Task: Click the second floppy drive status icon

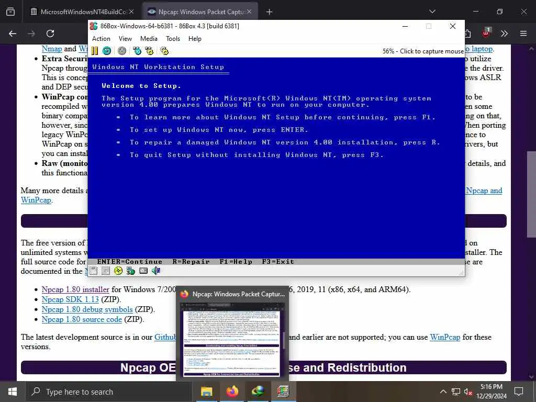Action: (106, 271)
